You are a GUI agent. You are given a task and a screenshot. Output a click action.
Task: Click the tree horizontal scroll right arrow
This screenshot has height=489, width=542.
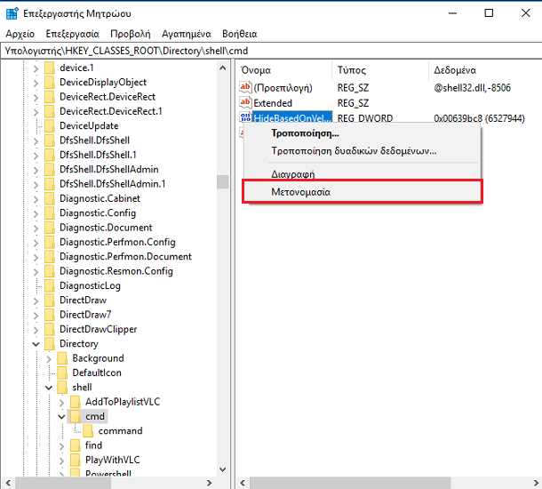point(209,483)
